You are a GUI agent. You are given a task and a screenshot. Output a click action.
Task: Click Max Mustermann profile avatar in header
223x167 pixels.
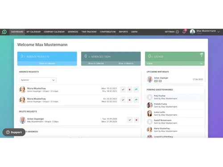click(x=192, y=32)
